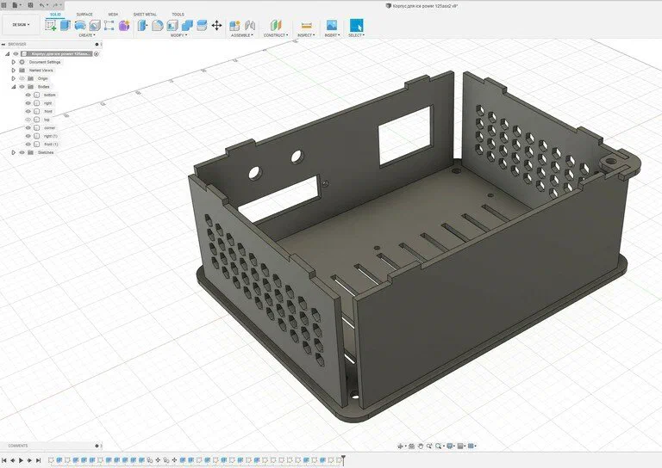
Task: Expand the Sketches folder
Action: tap(14, 152)
